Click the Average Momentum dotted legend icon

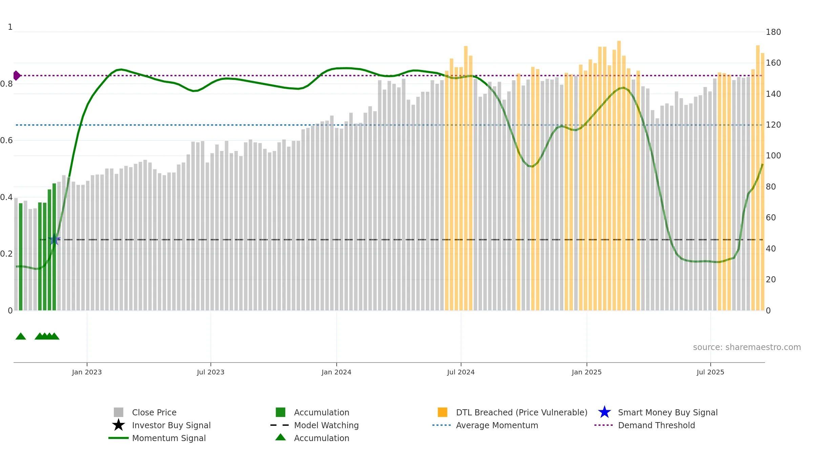[x=442, y=425]
